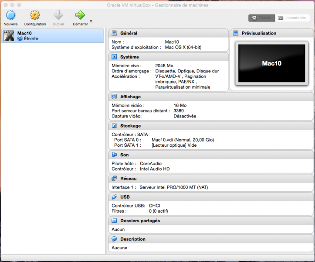
Task: Click the 16 Mo video memory value
Action: (x=180, y=105)
